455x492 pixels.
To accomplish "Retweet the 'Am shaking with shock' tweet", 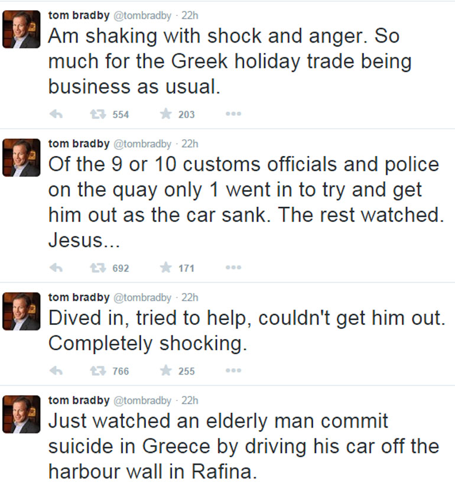I will (x=97, y=115).
